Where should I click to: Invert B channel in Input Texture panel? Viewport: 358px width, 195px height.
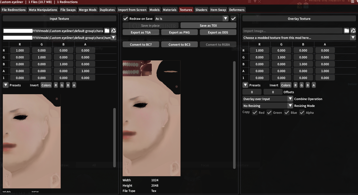(68, 85)
